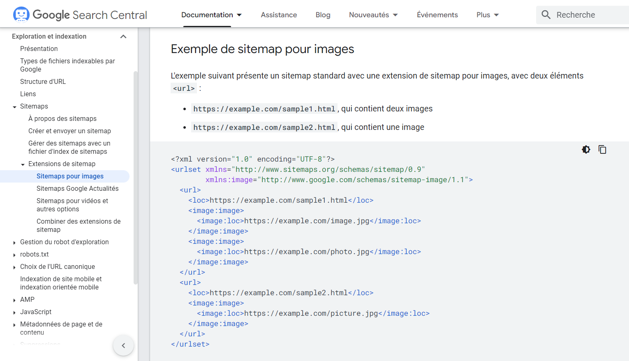The height and width of the screenshot is (361, 629).
Task: Open the Sitemaps Google Actualités page
Action: click(x=78, y=188)
